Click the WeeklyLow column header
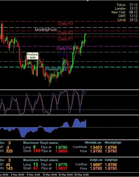Screen dimensions: 139x177 pyautogui.click(x=93, y=142)
